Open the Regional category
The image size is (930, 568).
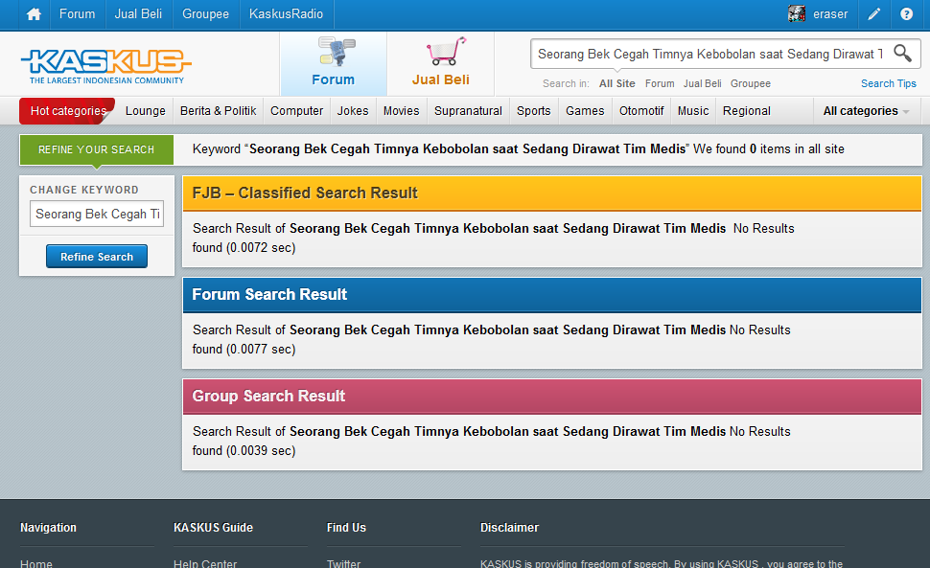click(x=746, y=111)
